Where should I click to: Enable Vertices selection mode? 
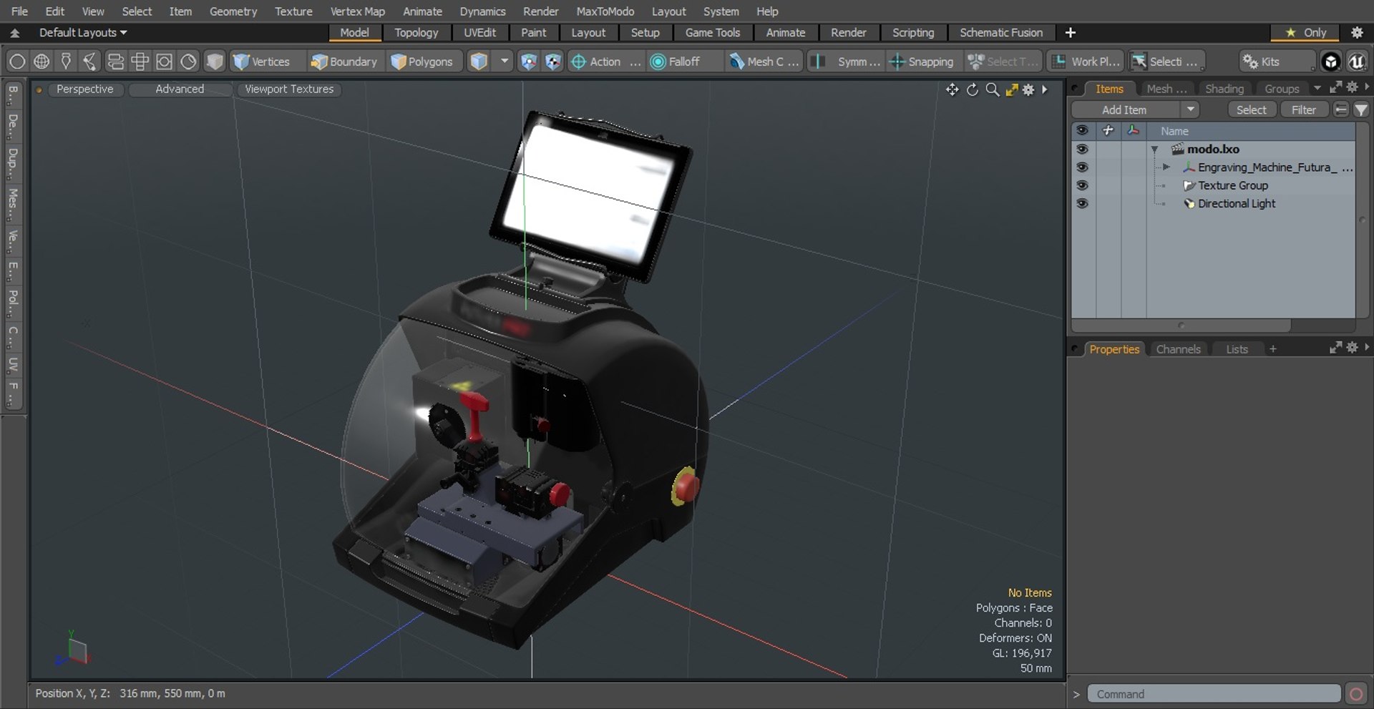262,62
